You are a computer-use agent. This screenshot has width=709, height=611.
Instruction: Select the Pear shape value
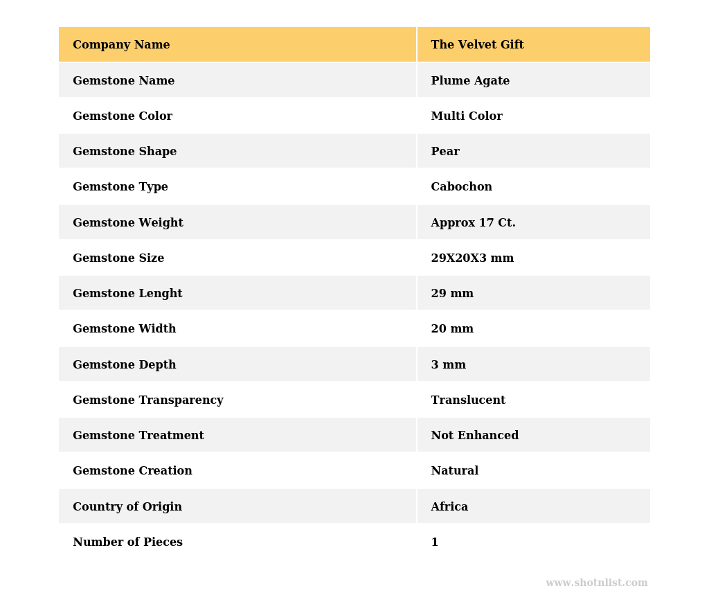coord(445,152)
